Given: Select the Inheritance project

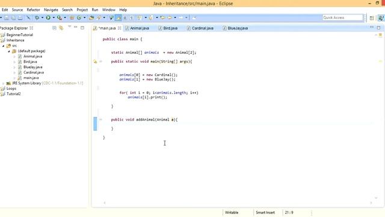Looking at the screenshot, I should [x=16, y=40].
